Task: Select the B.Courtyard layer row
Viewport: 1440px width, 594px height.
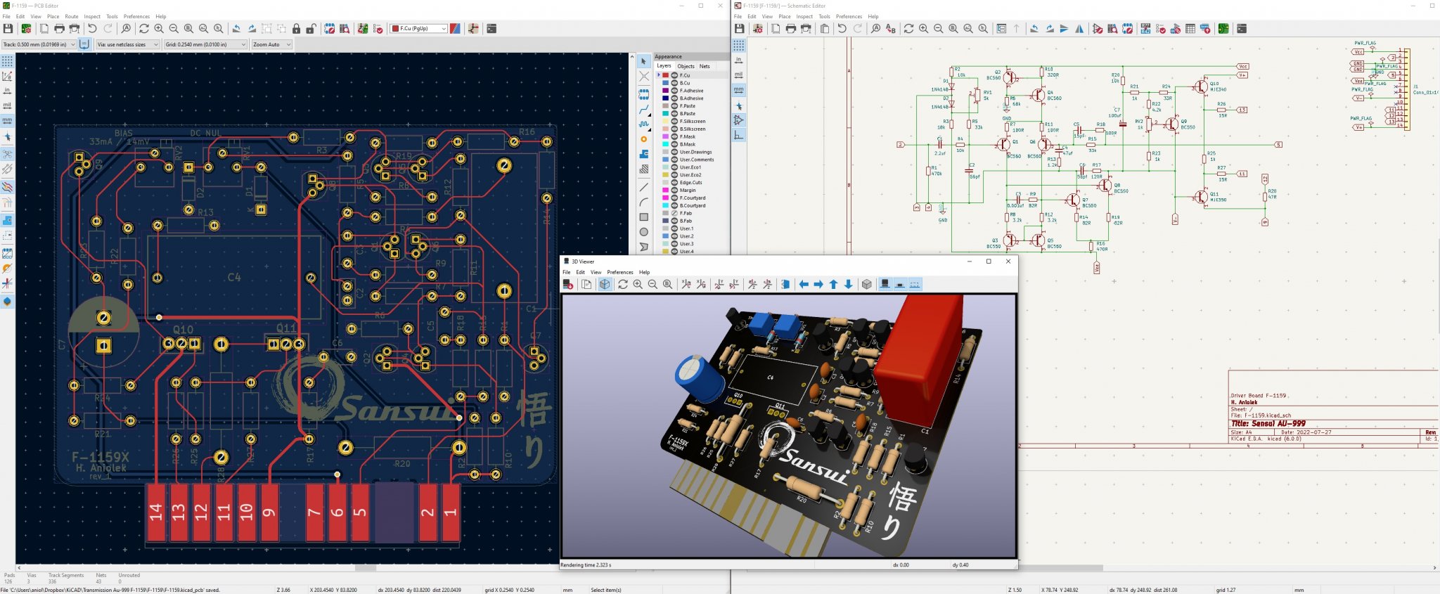Action: click(693, 205)
